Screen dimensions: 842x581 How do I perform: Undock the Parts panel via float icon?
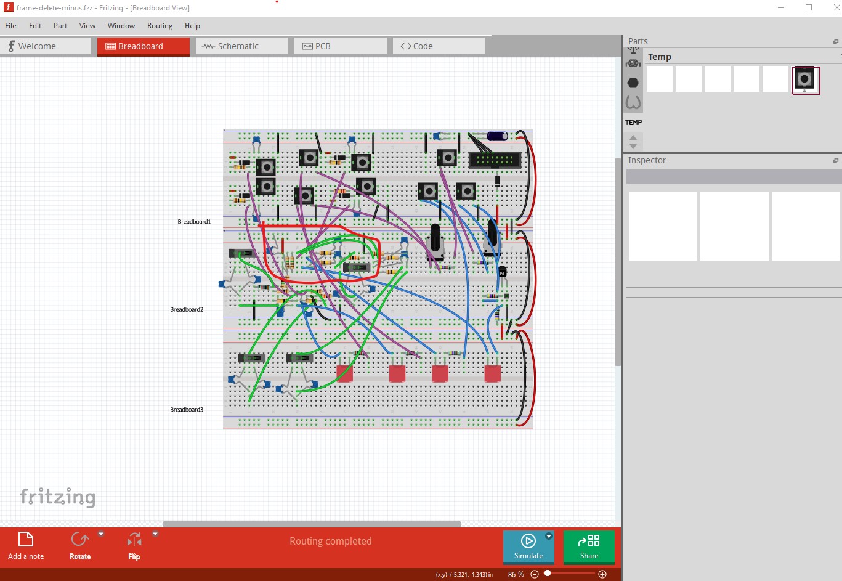click(836, 42)
